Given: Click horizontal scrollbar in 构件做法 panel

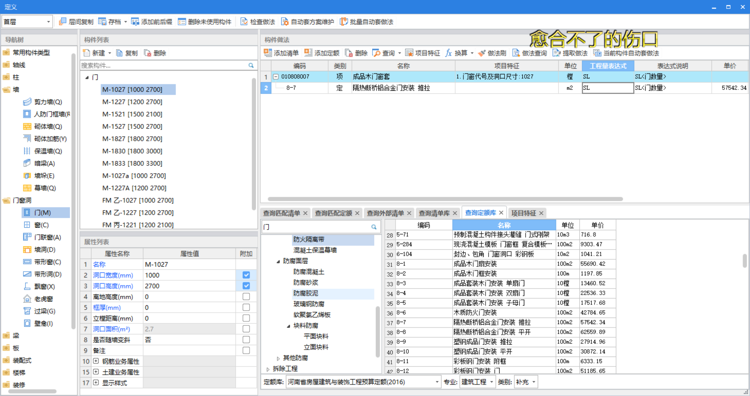Looking at the screenshot, I should click(x=445, y=199).
